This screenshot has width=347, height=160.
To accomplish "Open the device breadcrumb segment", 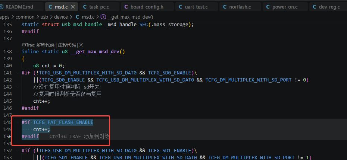I will click(x=62, y=17).
